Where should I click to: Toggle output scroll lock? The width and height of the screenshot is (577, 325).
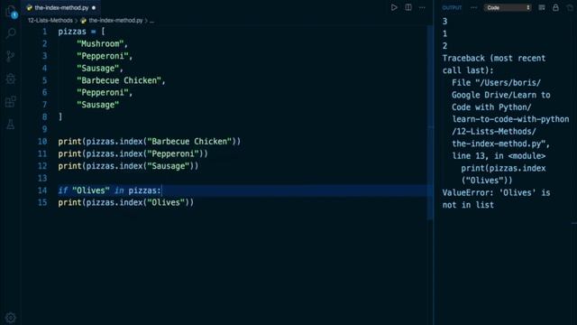555,7
